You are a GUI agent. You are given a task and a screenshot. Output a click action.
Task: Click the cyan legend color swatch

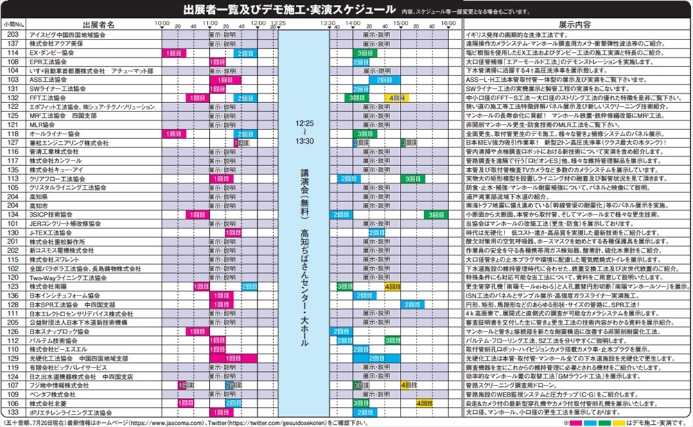(590, 423)
